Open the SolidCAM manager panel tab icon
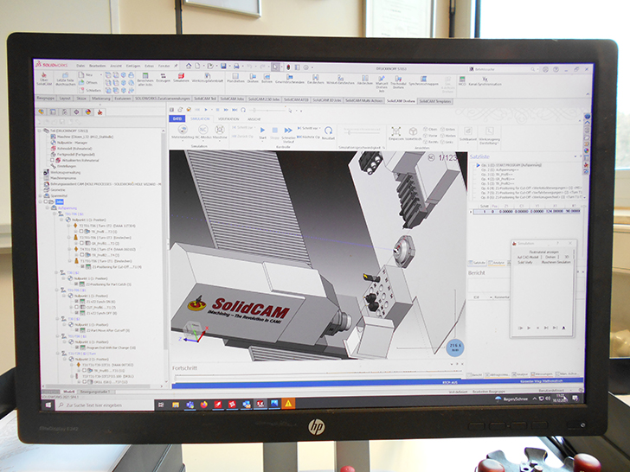 coord(100,112)
